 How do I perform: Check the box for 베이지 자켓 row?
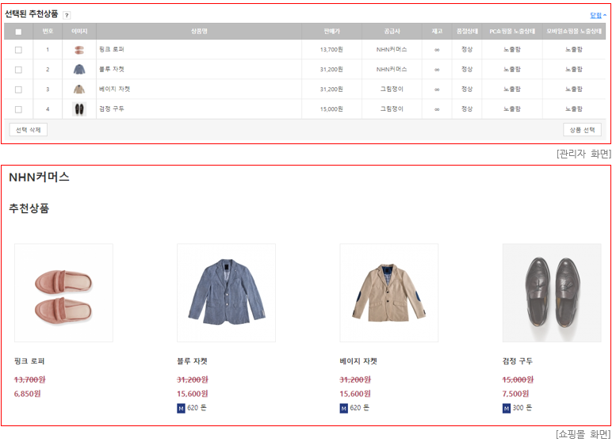(x=18, y=90)
